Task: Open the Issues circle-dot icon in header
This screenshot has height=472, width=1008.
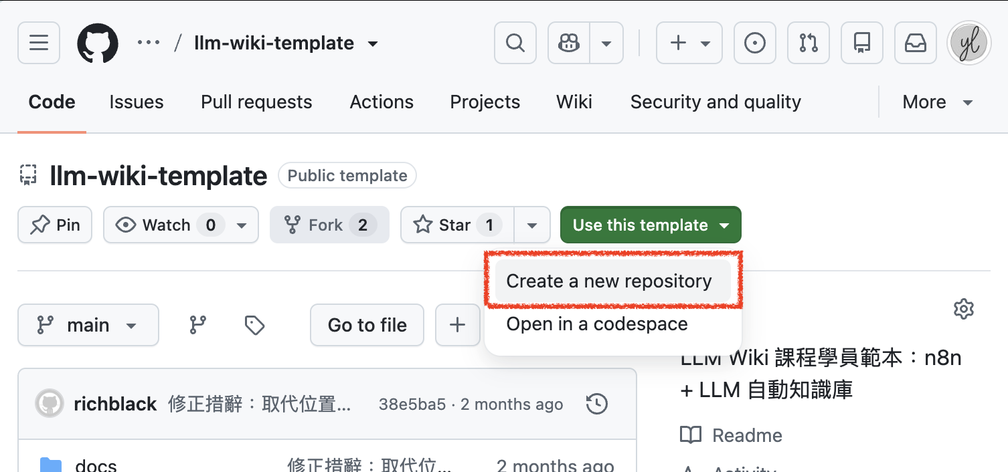Action: point(755,43)
